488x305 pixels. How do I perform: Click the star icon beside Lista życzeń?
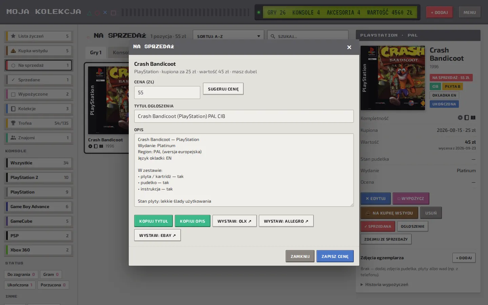13,36
